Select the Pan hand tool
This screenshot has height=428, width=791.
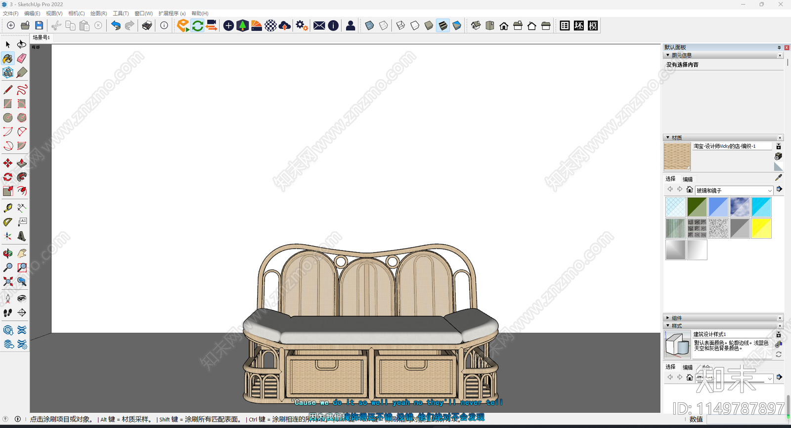(22, 254)
